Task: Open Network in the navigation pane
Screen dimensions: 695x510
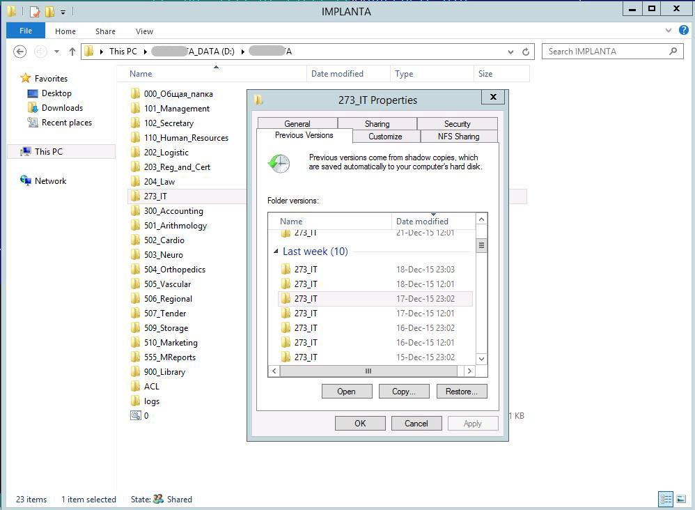Action: click(x=50, y=181)
